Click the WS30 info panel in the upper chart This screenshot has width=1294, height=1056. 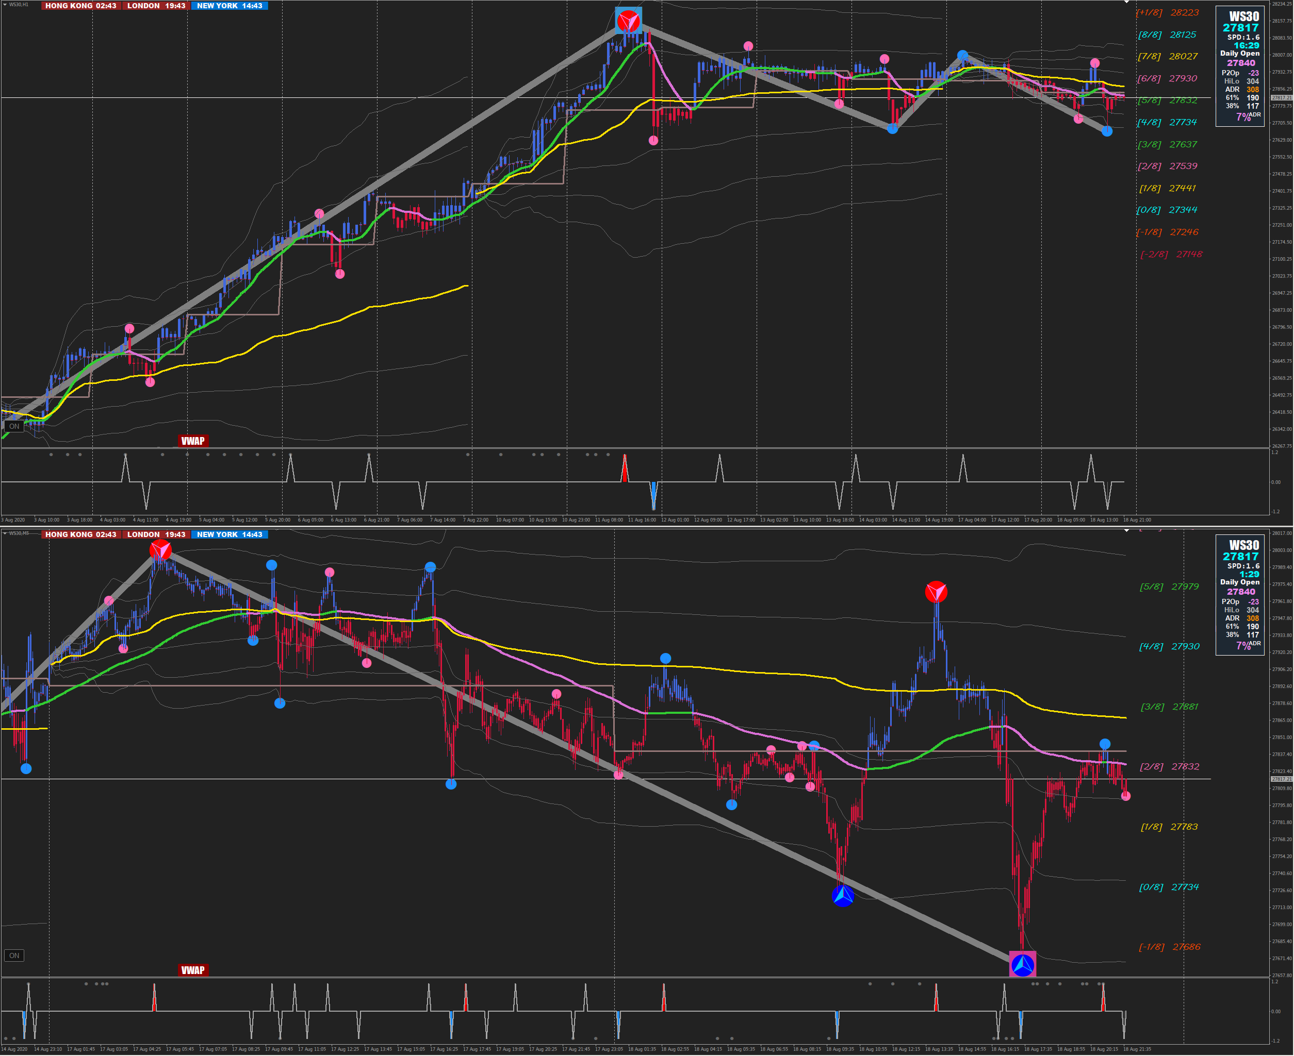coord(1240,65)
